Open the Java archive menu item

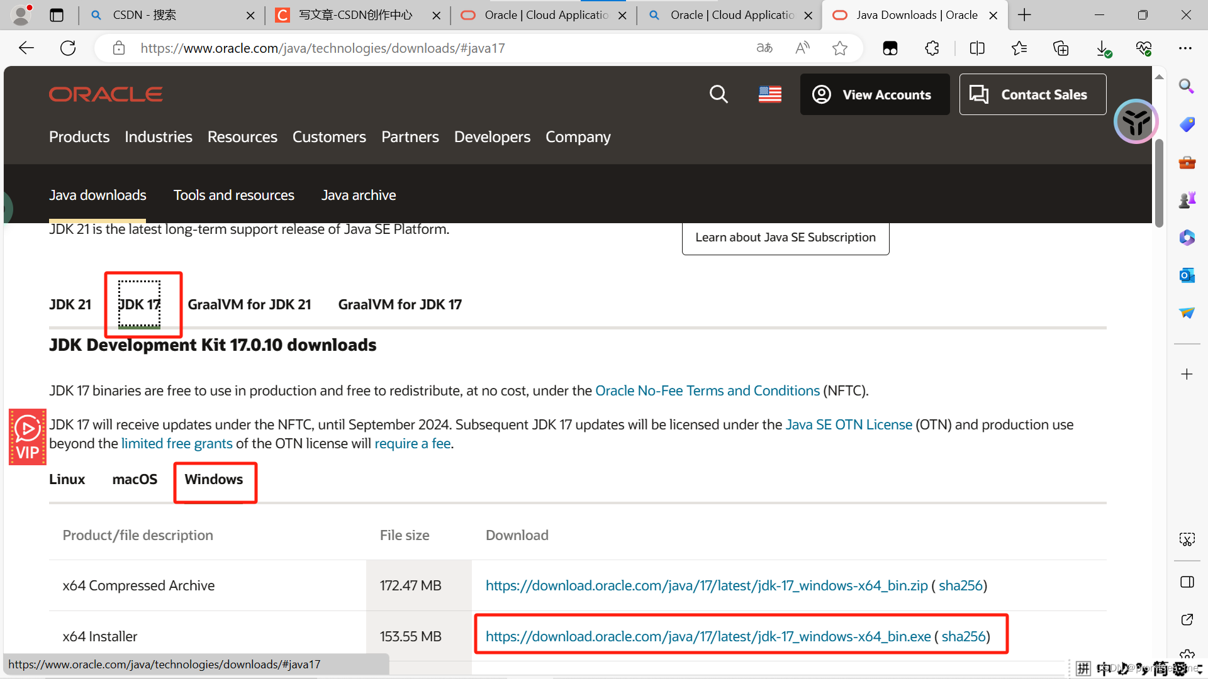359,196
